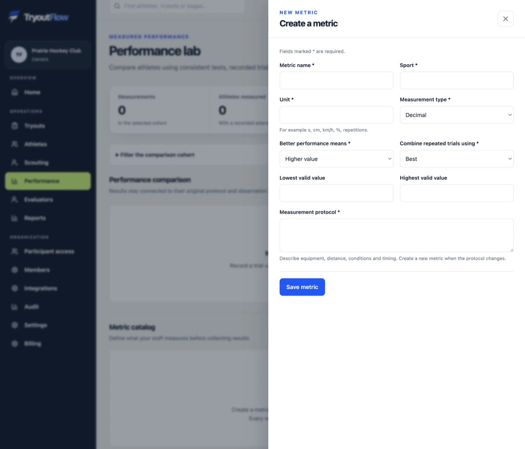Open the Measurement type dropdown
The height and width of the screenshot is (449, 525).
click(x=456, y=115)
